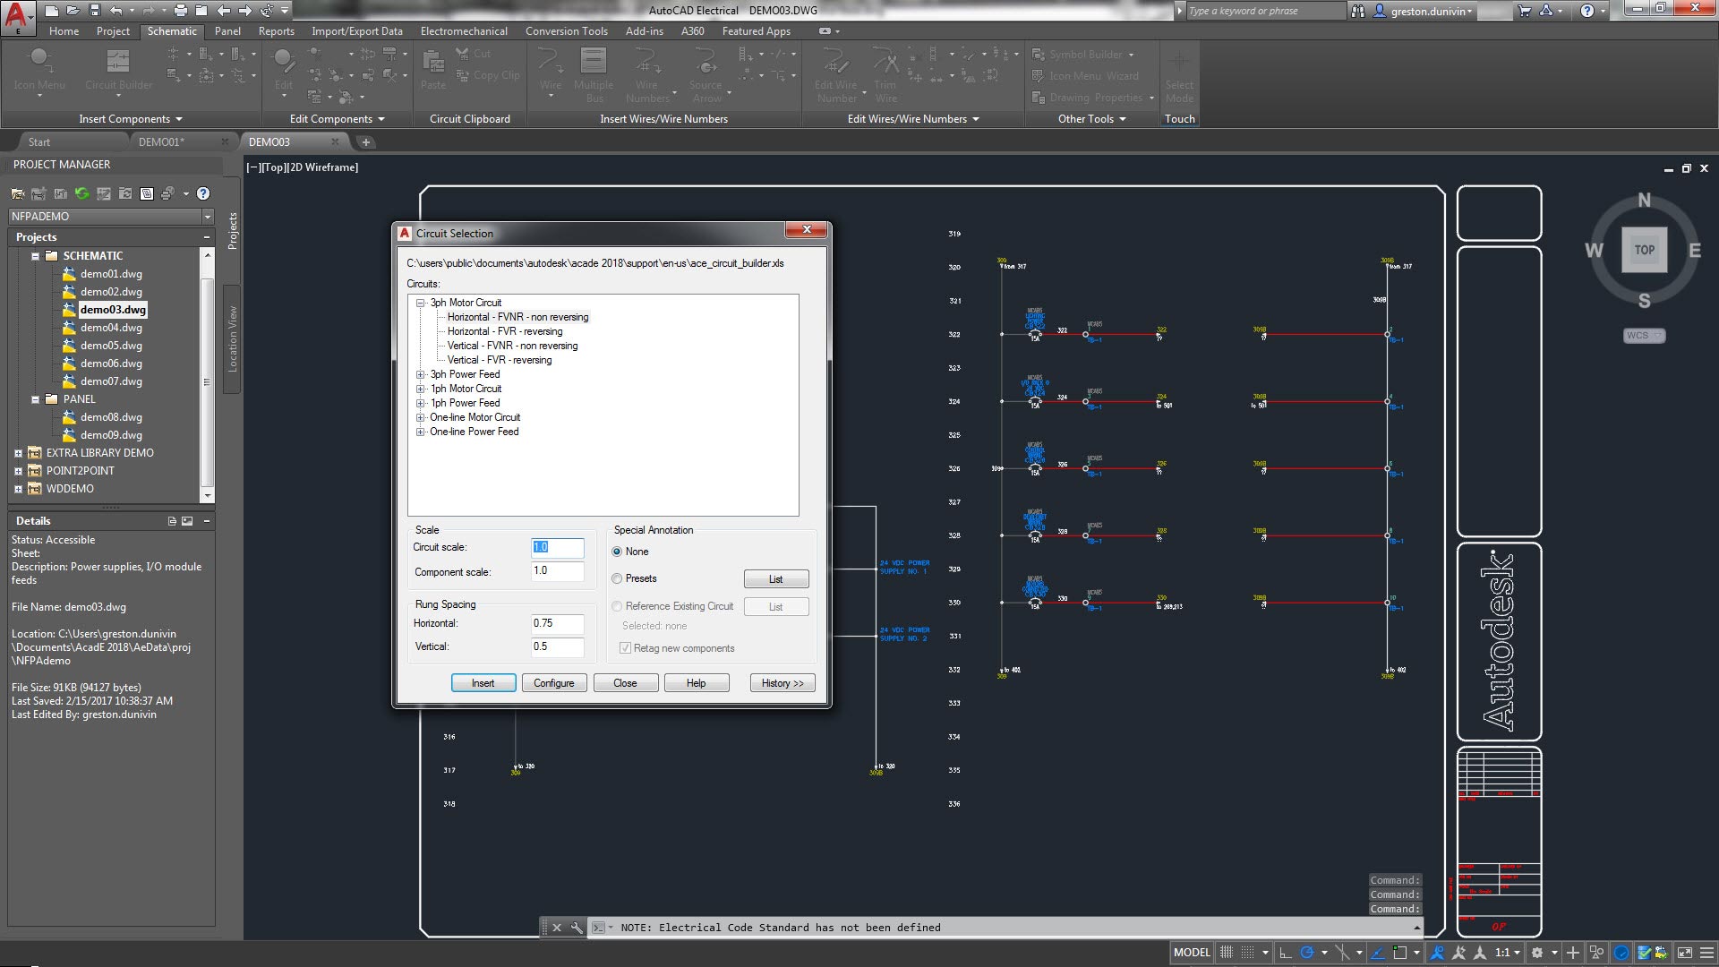Image resolution: width=1719 pixels, height=967 pixels.
Task: Open the Symbol Builder tool
Action: 1083,55
